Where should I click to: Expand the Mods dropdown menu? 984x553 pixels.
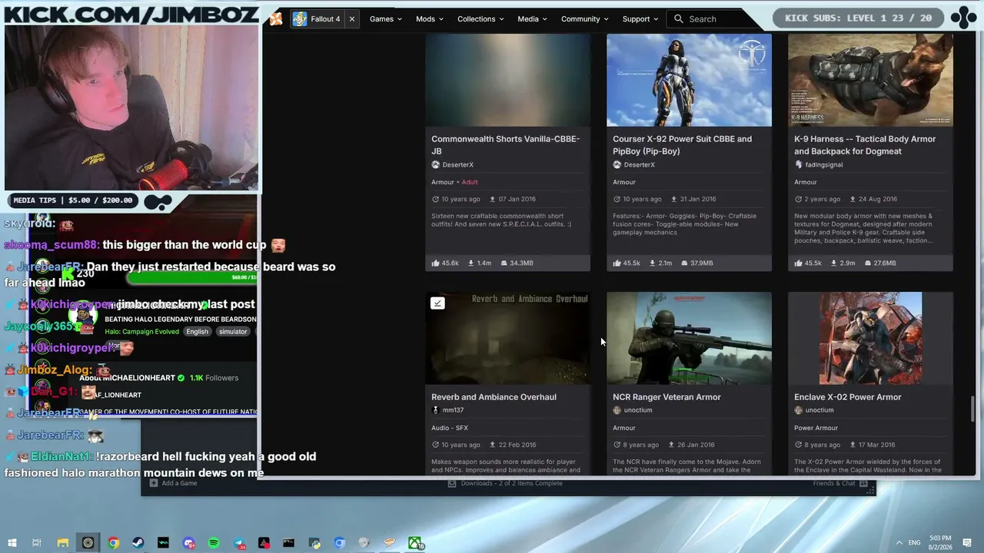pyautogui.click(x=430, y=19)
